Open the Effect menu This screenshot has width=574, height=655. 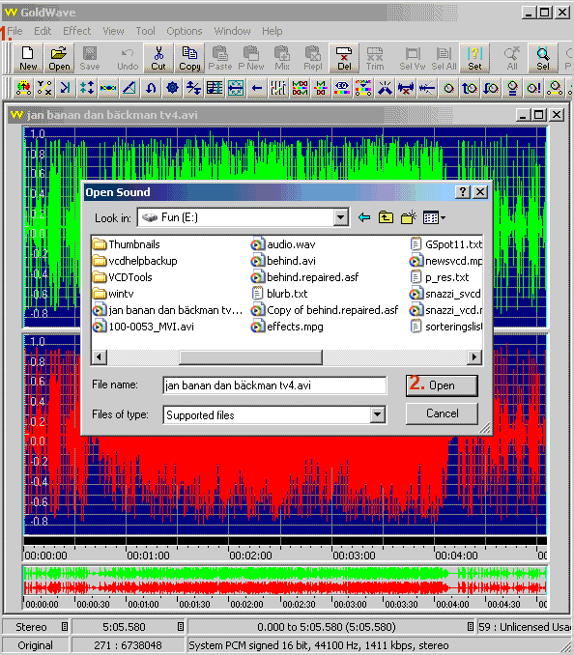(76, 31)
